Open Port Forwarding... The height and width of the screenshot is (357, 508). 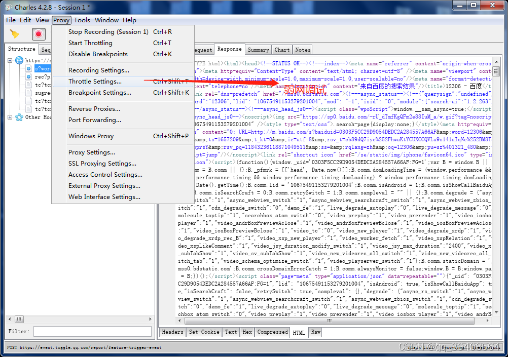click(123, 120)
